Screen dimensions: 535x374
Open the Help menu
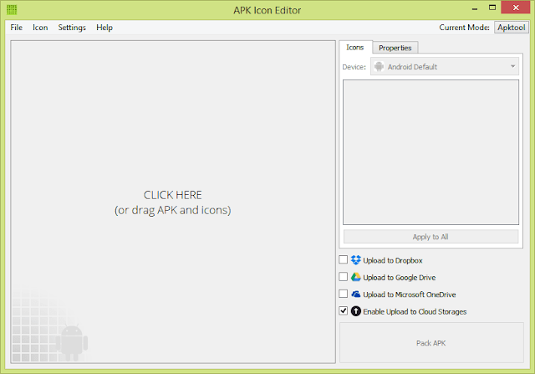104,28
